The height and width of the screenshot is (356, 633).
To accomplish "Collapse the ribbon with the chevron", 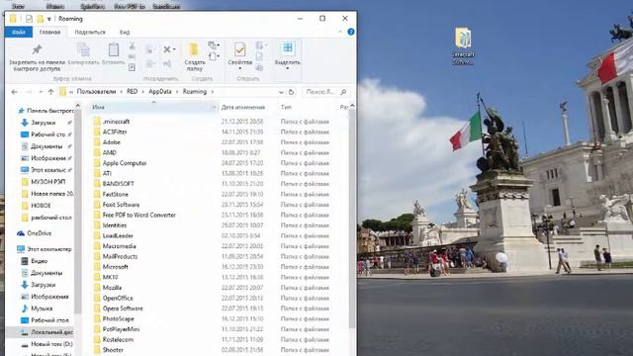I will coord(340,32).
